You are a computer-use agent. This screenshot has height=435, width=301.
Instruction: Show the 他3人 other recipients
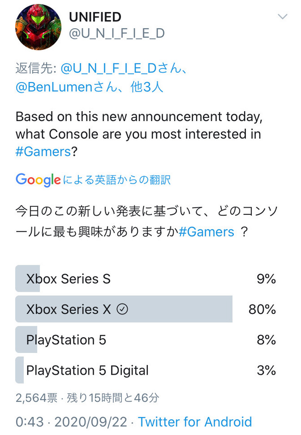[147, 86]
